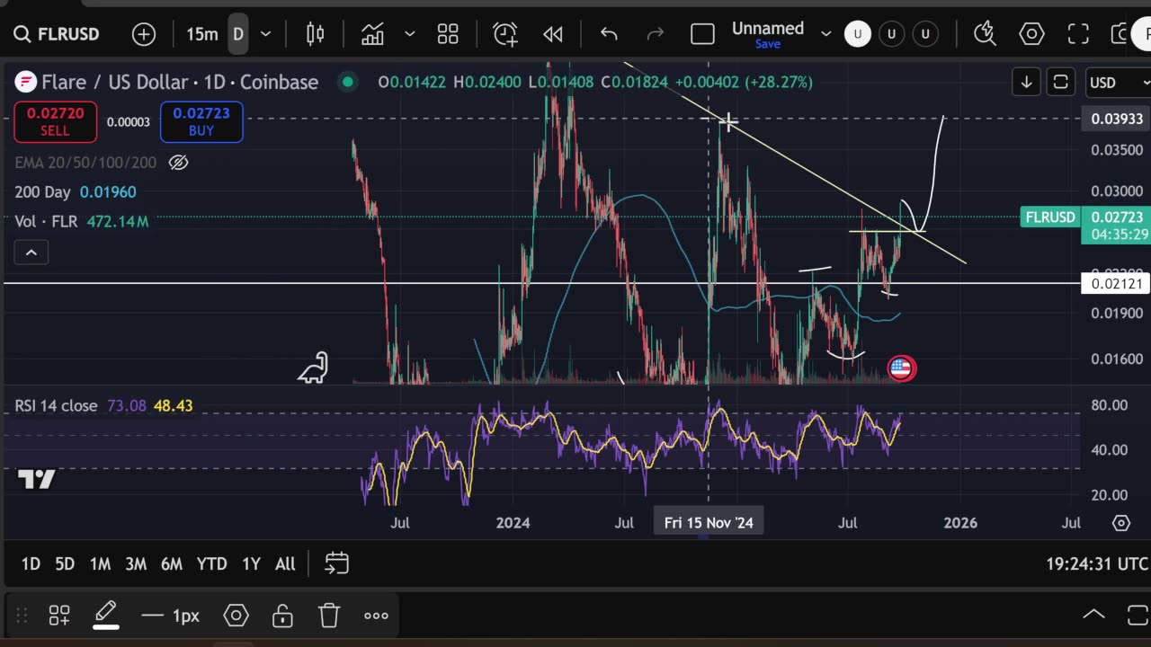Select the 6M date range
Screen dimensions: 1151x647
pyautogui.click(x=171, y=563)
